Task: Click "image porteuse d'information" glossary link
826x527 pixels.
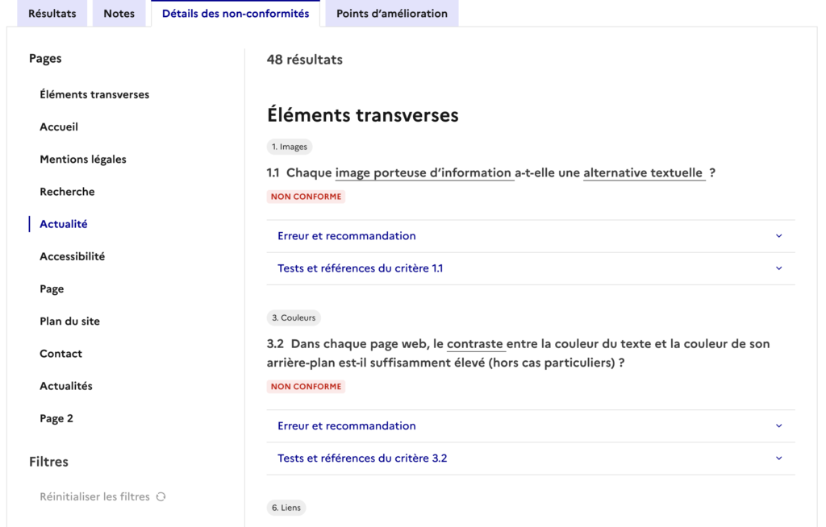Action: 424,172
